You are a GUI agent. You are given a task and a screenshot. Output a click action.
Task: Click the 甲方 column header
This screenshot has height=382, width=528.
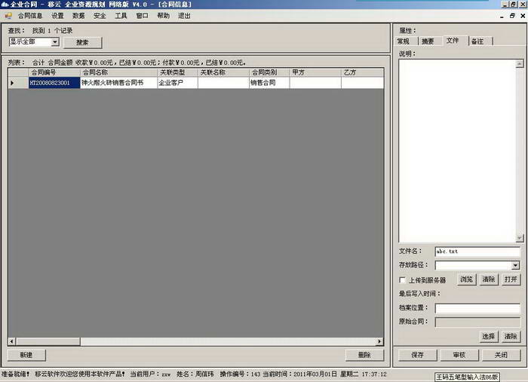tap(315, 72)
